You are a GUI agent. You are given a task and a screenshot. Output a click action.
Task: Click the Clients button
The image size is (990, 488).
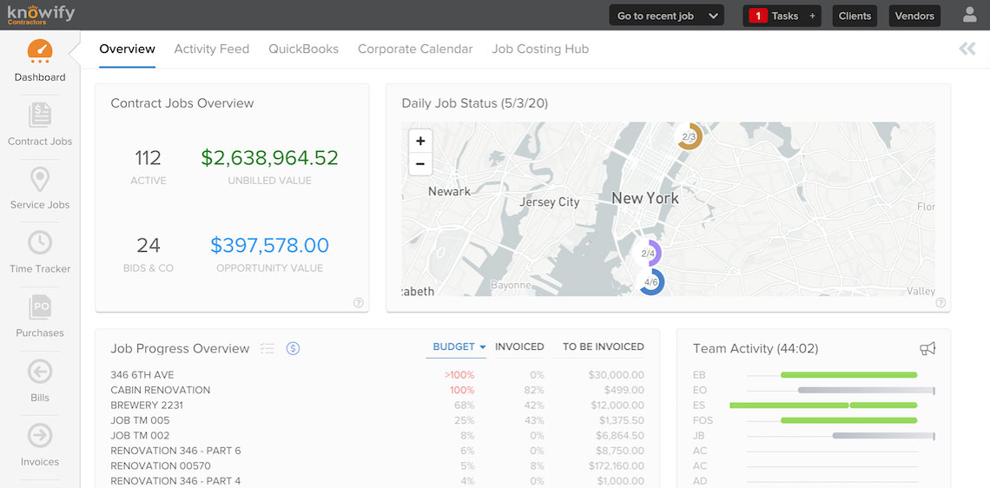(x=855, y=16)
